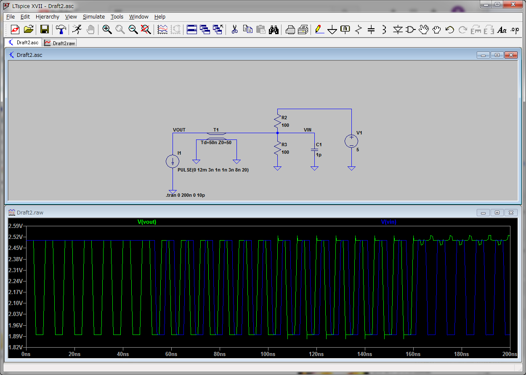Choose the Diode component tool
This screenshot has width=526, height=375.
coord(398,29)
